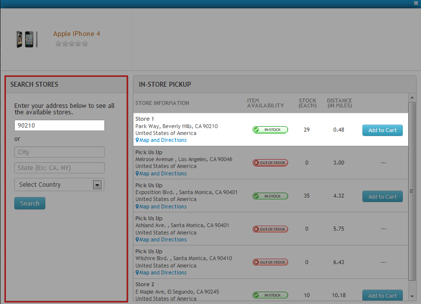Add to Cart from Store 1

click(x=382, y=130)
